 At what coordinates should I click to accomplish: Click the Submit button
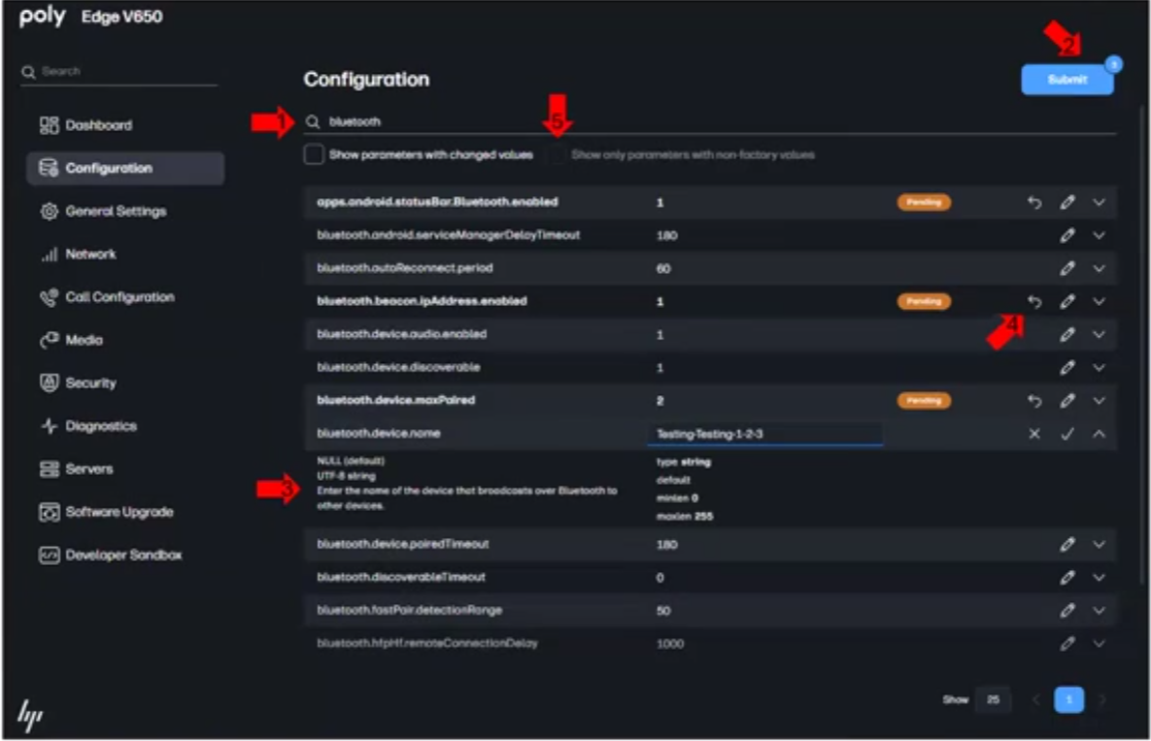[x=1066, y=80]
